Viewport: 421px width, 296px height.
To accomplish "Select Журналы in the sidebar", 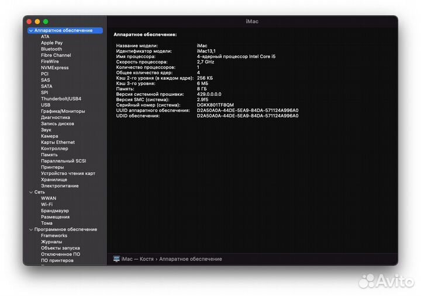I will click(x=51, y=242).
